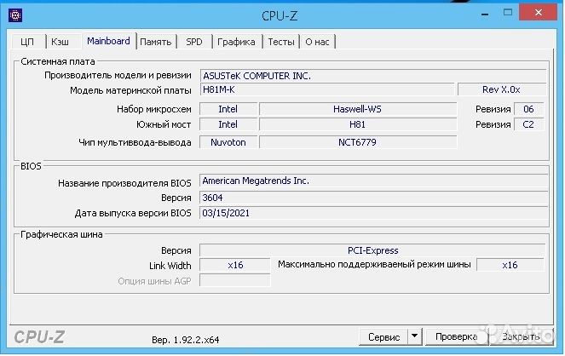Click the Производитель модели и ревизии label
This screenshot has width=565, height=356.
click(x=118, y=75)
